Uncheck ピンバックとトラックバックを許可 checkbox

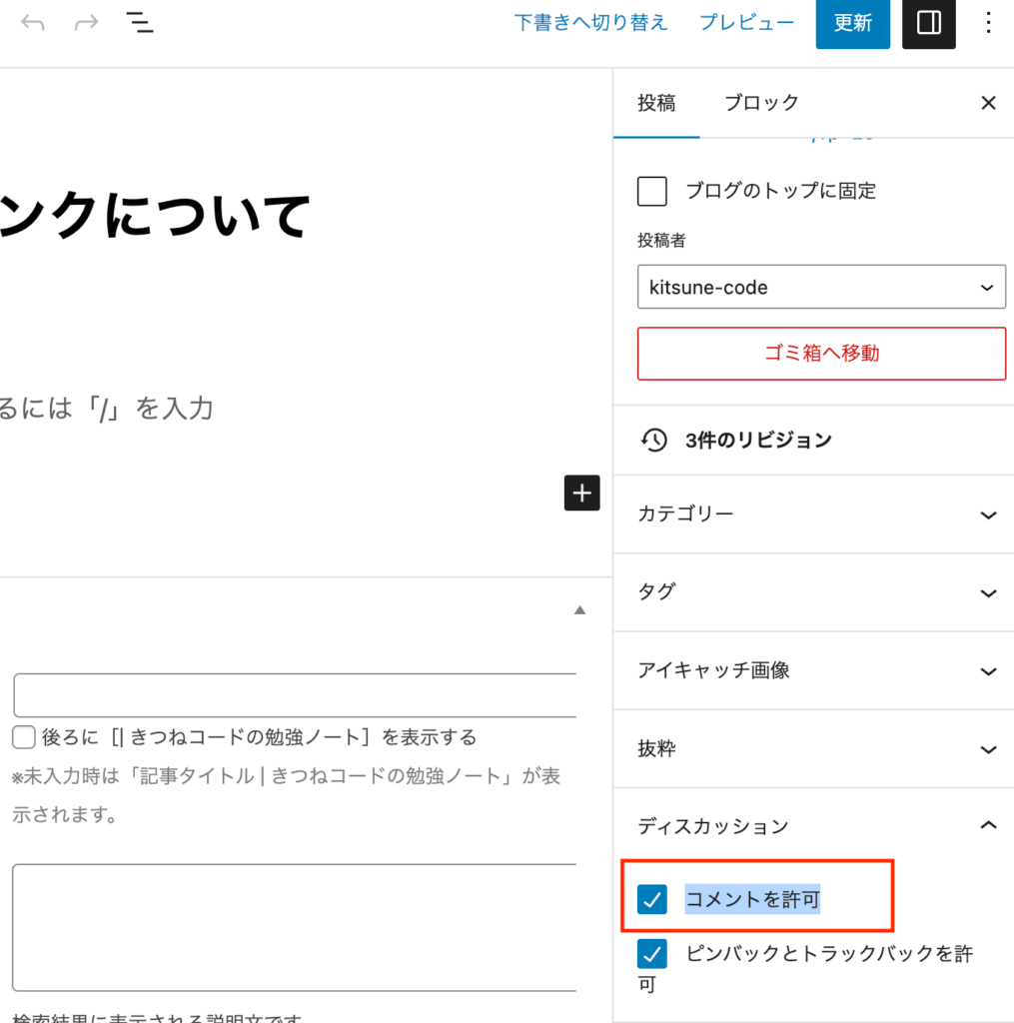[x=651, y=954]
